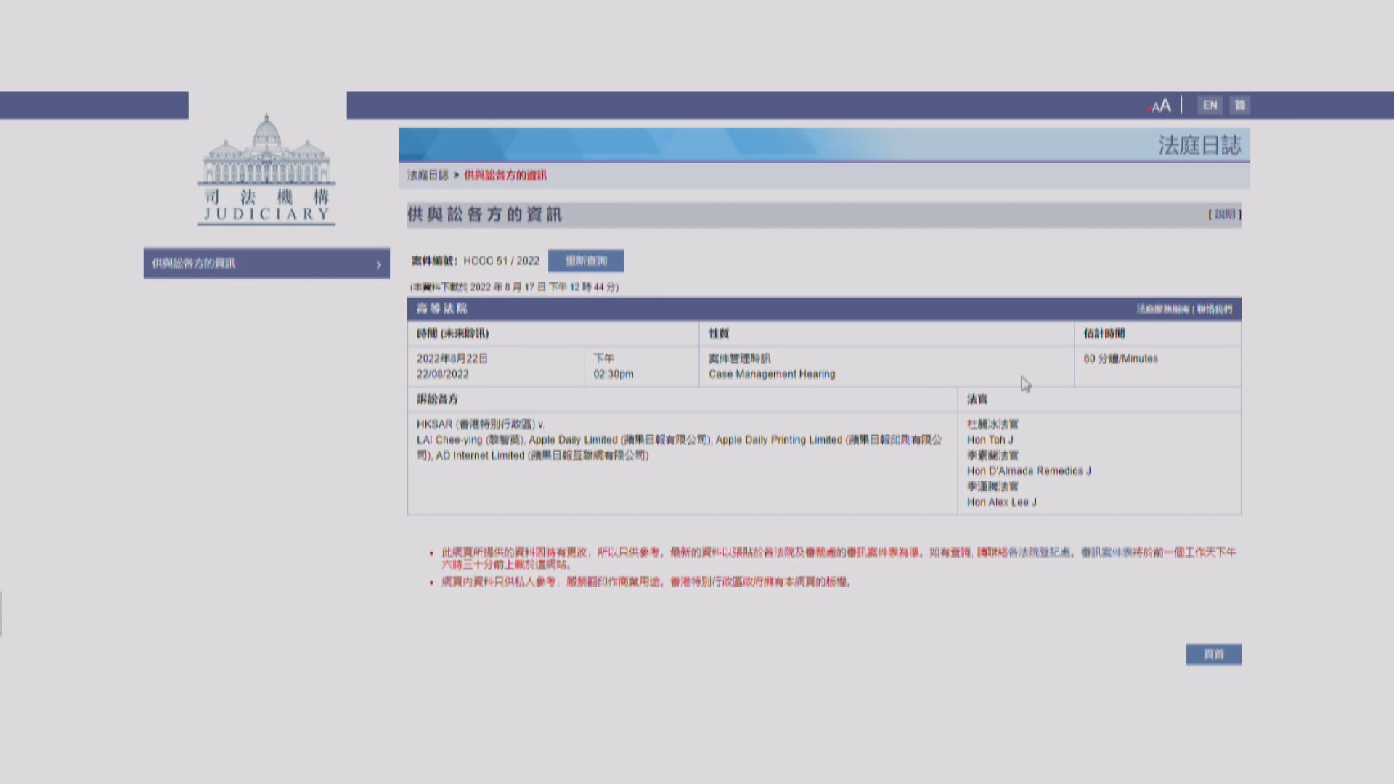
Task: Select the Case Management Hearing text
Action: click(772, 375)
